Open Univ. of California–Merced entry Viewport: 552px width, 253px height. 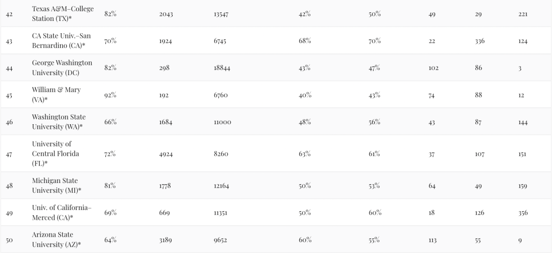(x=61, y=213)
